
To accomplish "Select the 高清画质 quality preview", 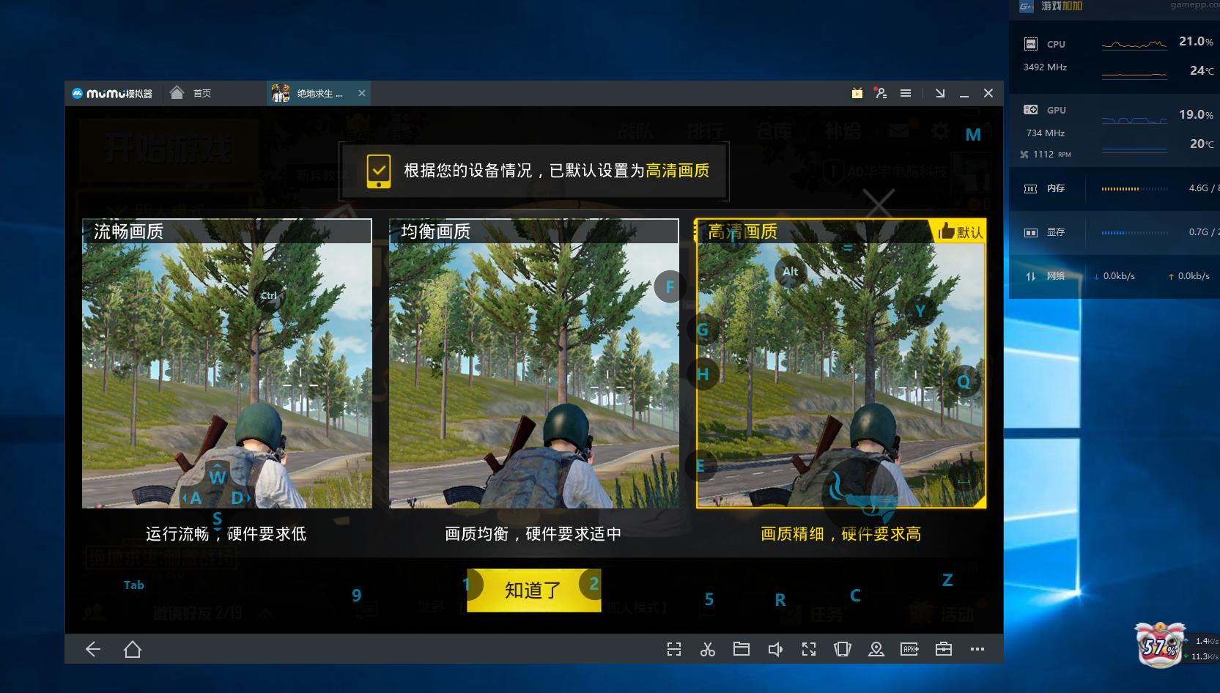I will pos(841,363).
